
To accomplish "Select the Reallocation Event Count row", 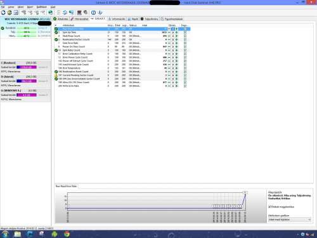I will click(122, 72).
